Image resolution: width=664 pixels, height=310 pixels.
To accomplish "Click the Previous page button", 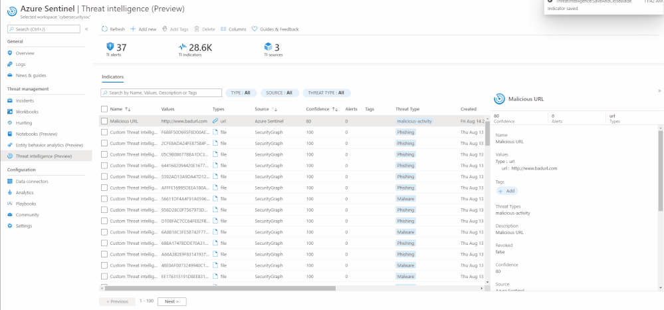I will (117, 301).
